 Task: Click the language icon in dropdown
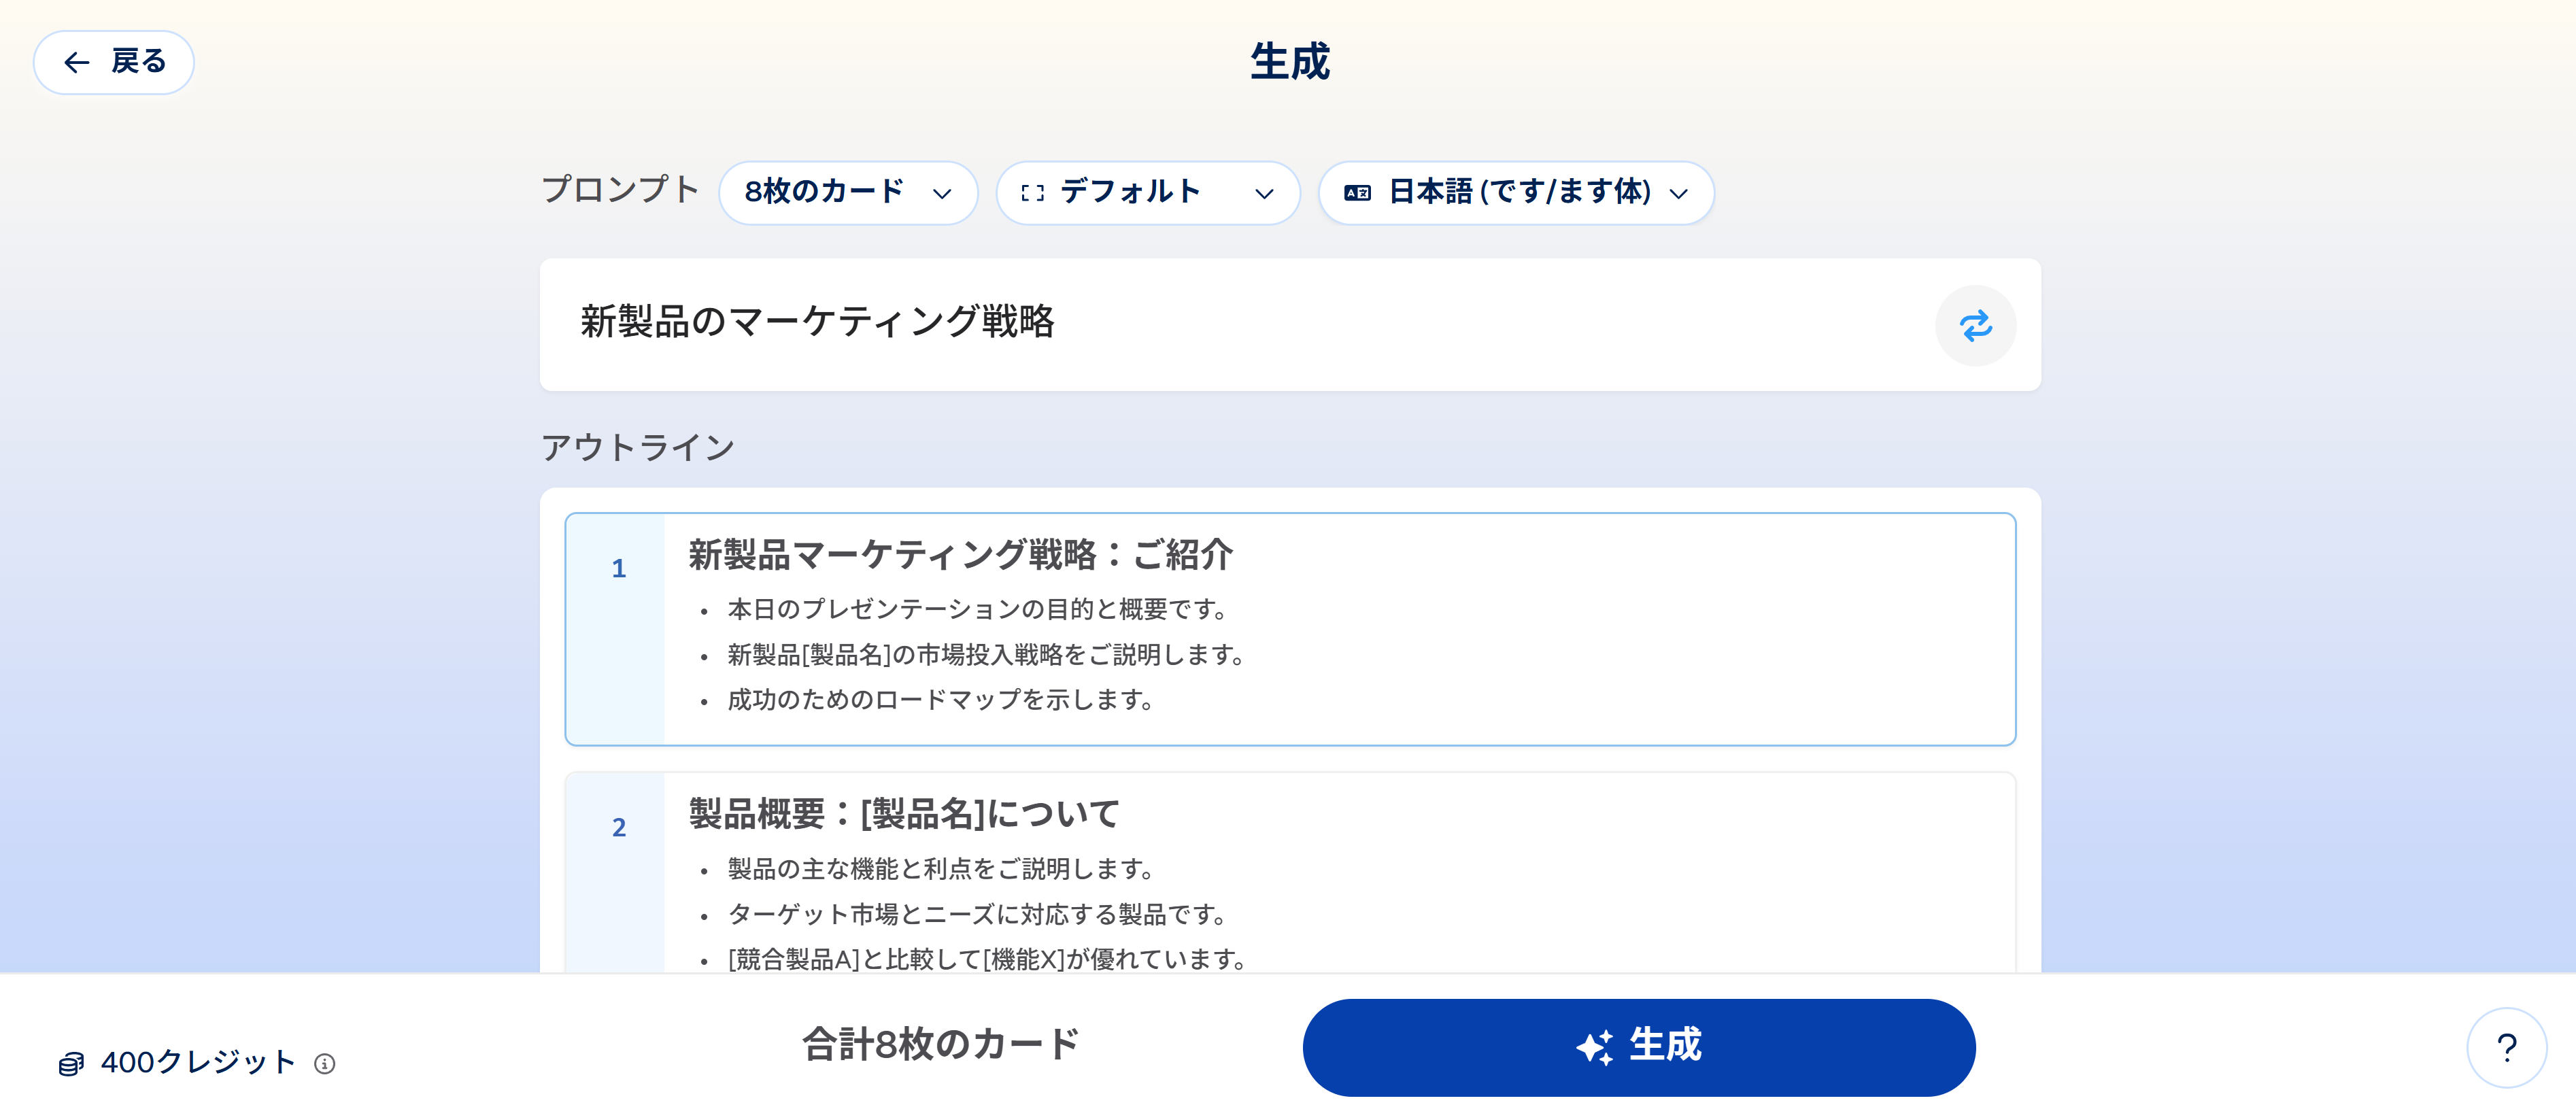pos(1357,193)
